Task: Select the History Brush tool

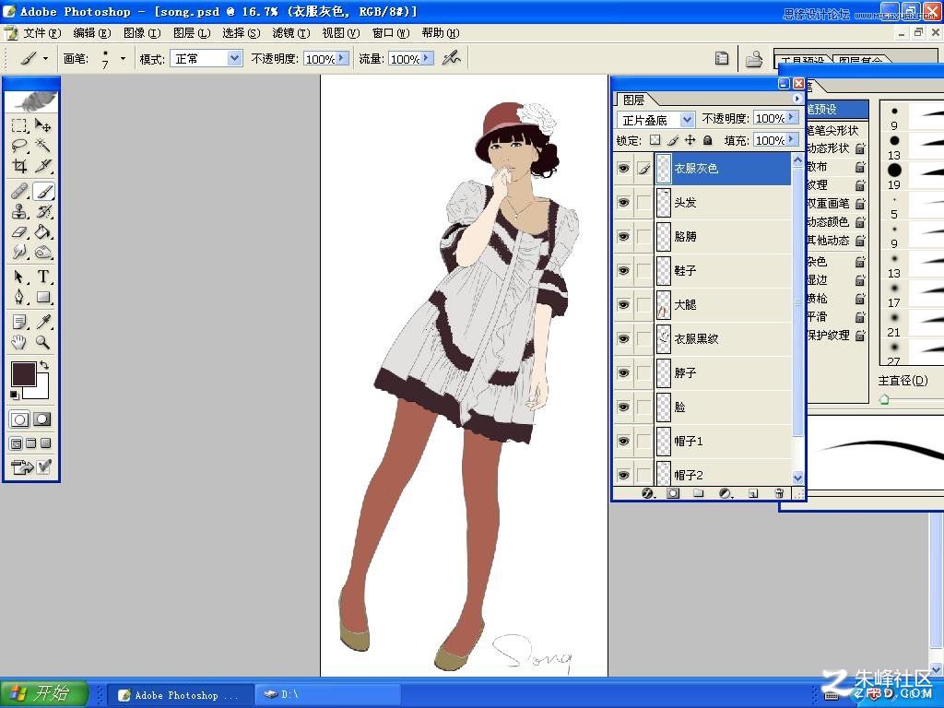Action: click(42, 211)
